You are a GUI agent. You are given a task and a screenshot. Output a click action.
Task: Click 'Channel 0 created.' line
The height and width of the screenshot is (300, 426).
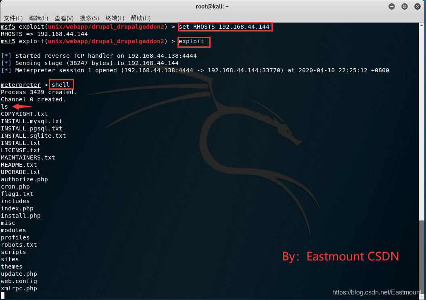point(33,100)
